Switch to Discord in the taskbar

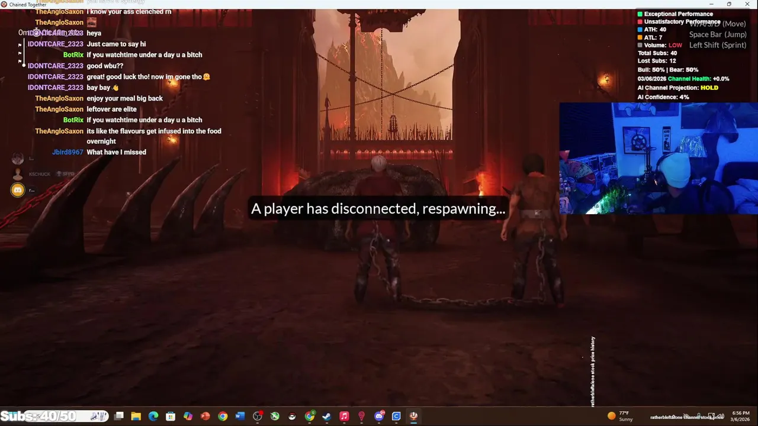tap(379, 416)
